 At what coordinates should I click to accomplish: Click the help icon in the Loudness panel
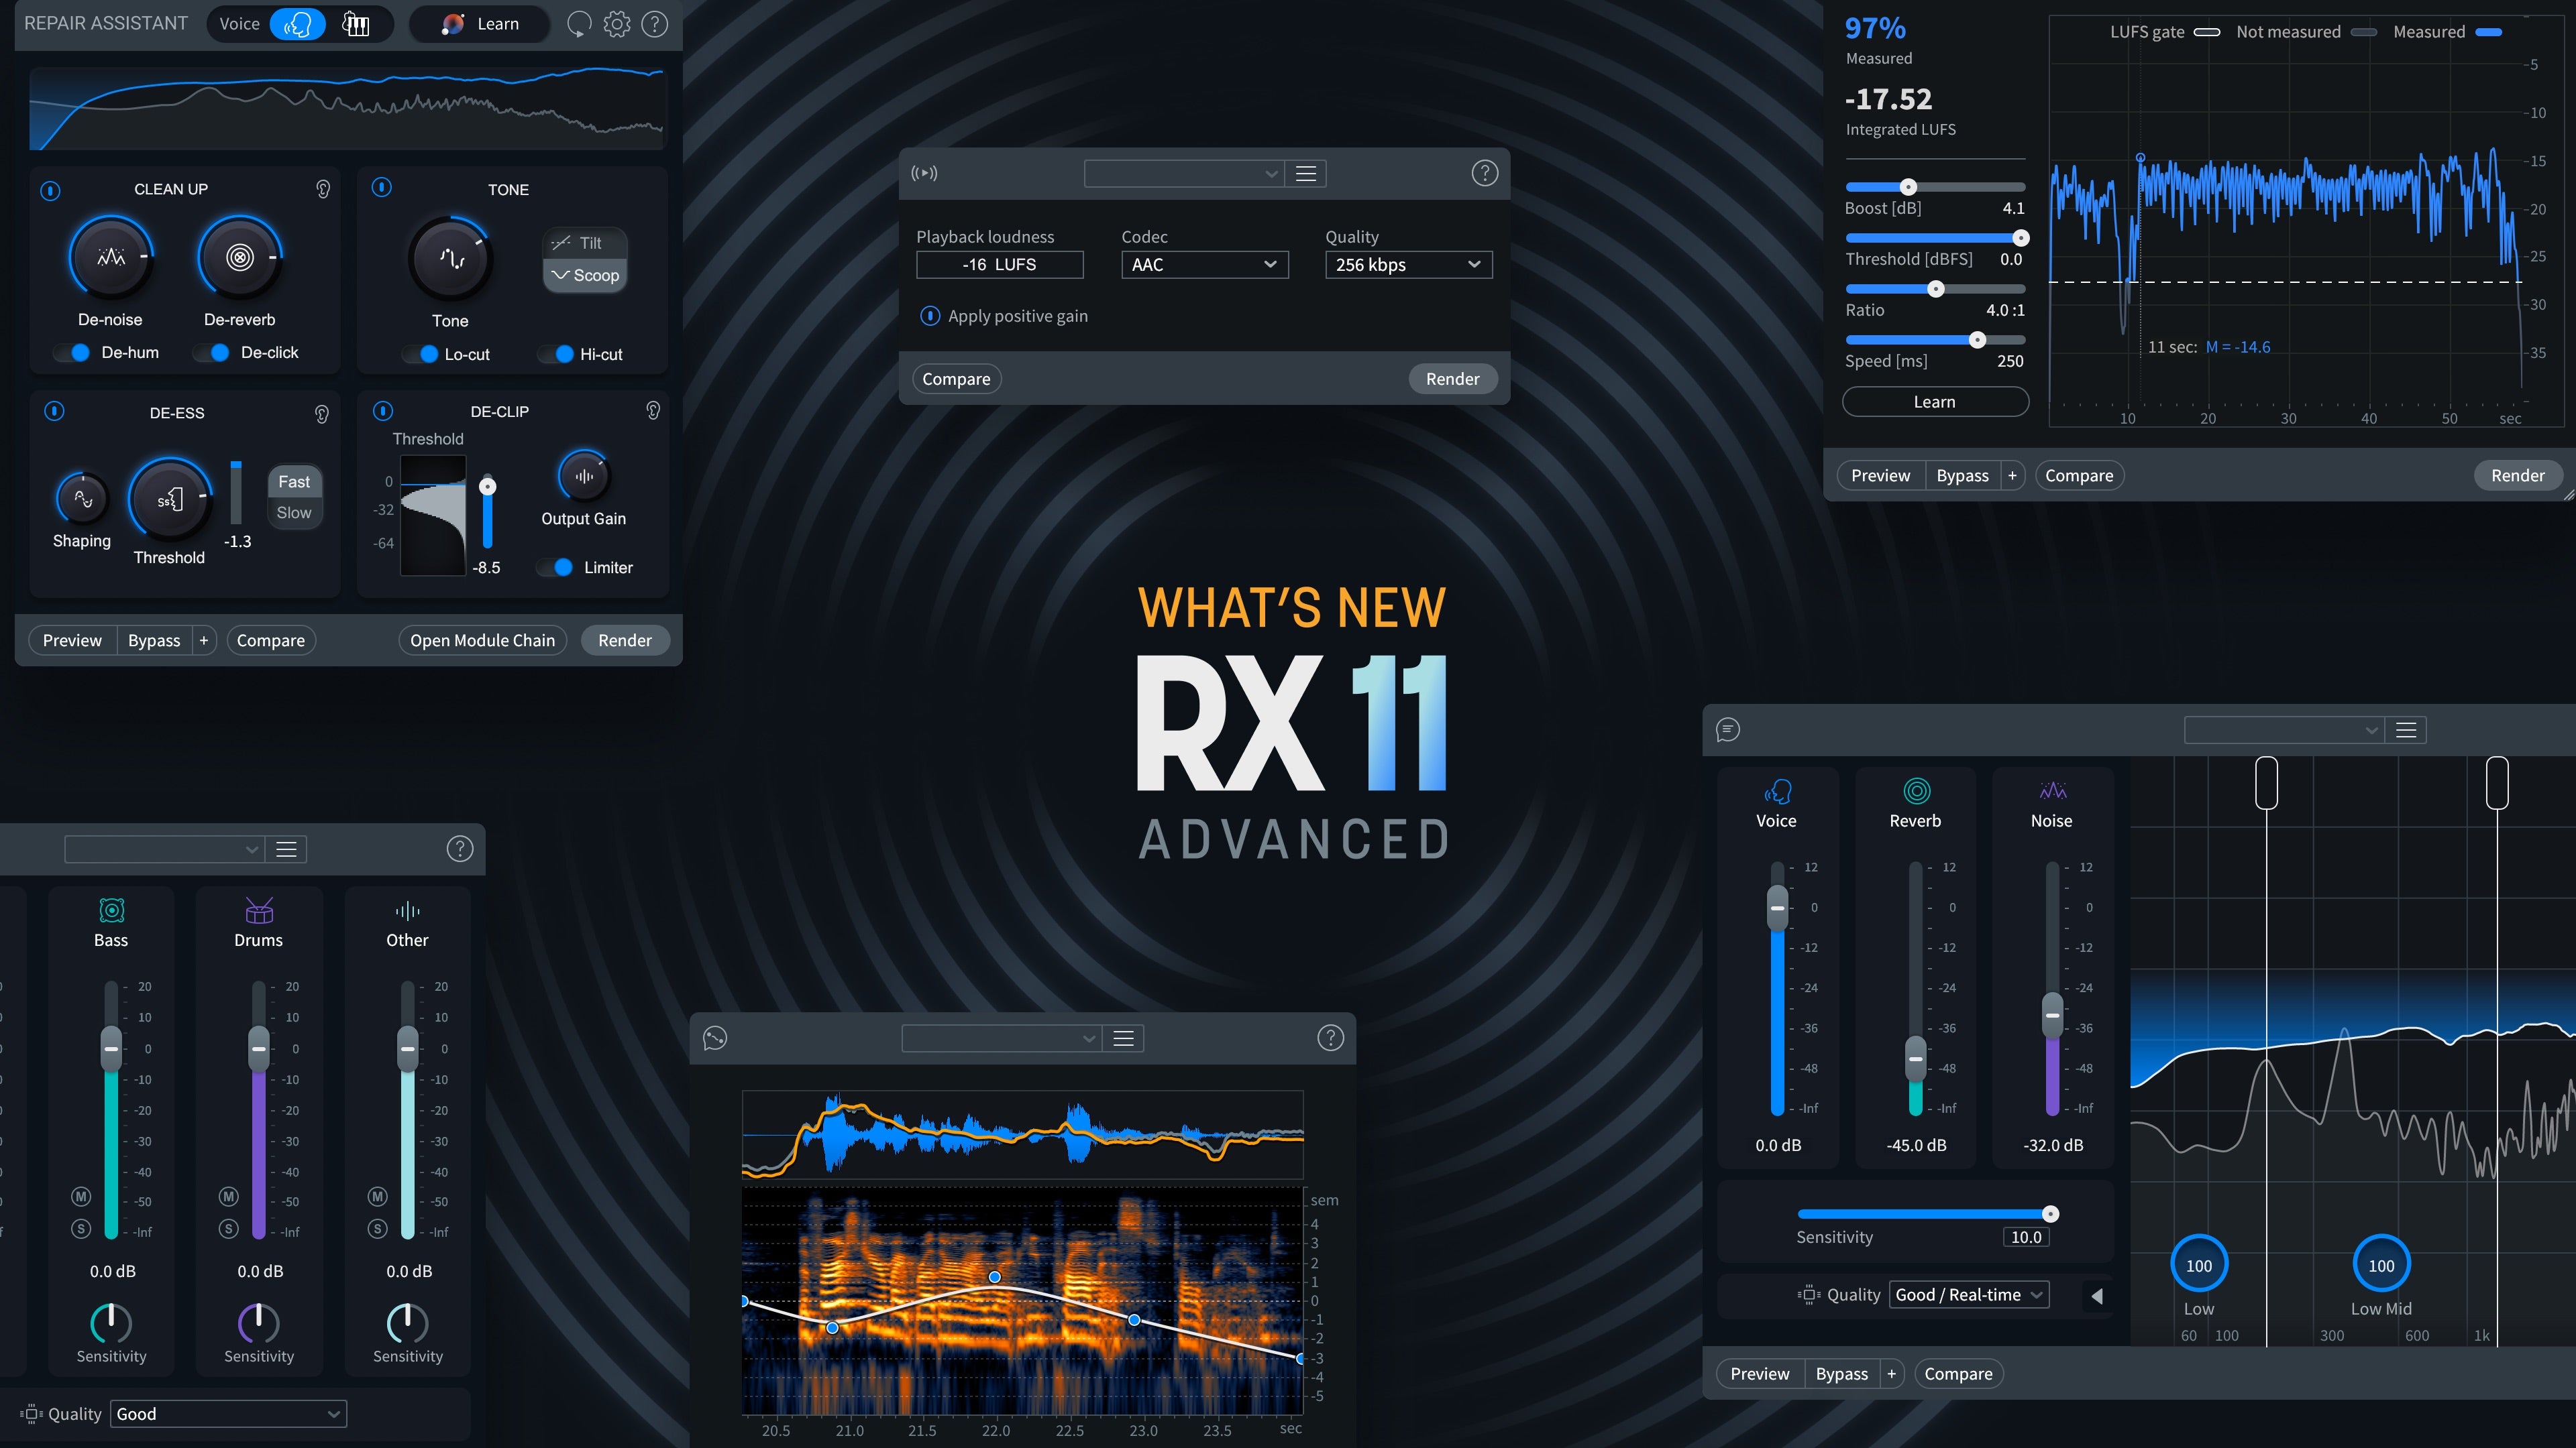[1484, 172]
